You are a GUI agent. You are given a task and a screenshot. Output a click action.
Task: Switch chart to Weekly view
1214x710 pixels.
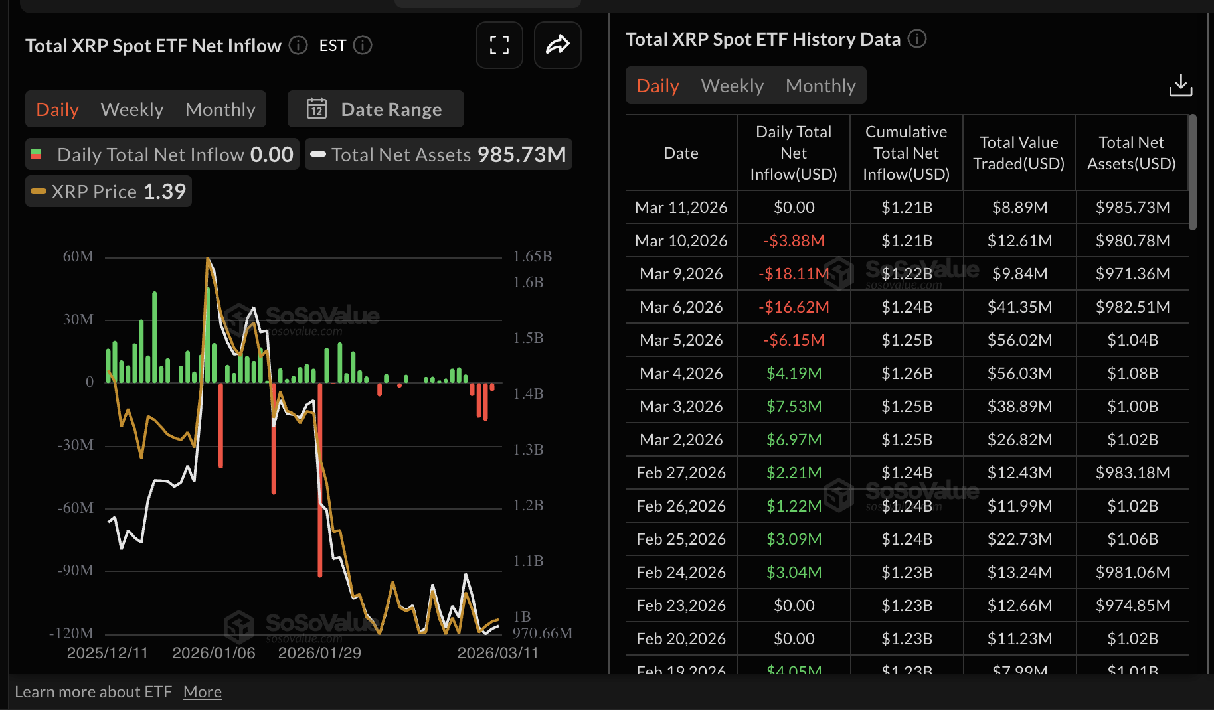pyautogui.click(x=131, y=109)
